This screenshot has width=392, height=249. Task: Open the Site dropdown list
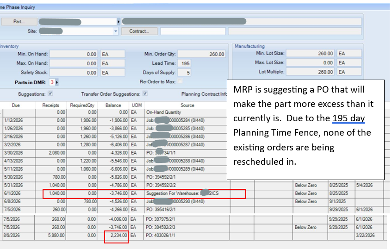coord(116,31)
